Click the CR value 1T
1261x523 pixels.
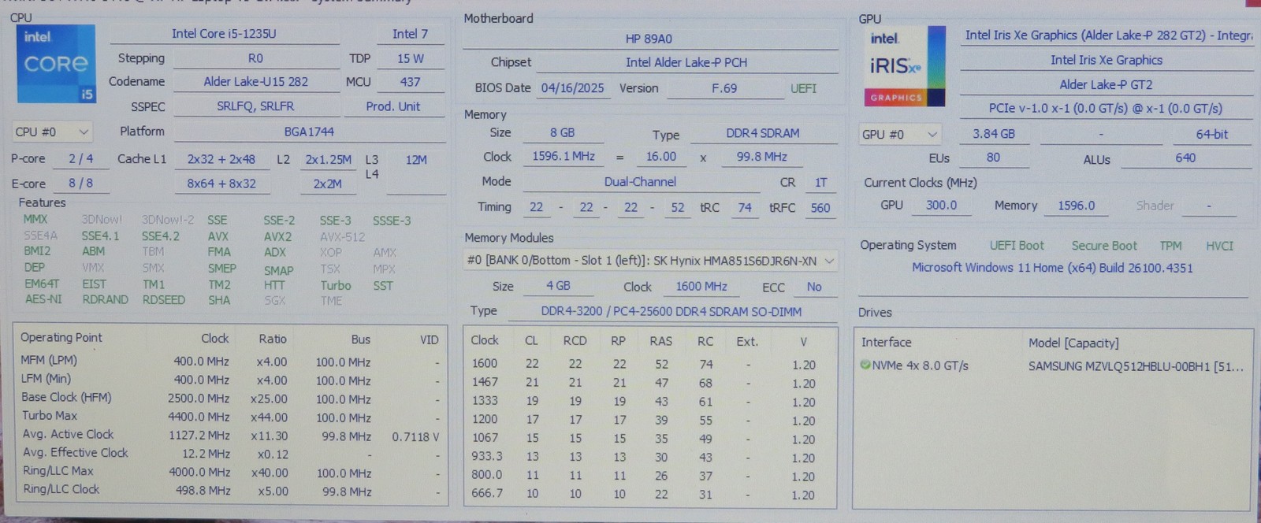tap(821, 182)
